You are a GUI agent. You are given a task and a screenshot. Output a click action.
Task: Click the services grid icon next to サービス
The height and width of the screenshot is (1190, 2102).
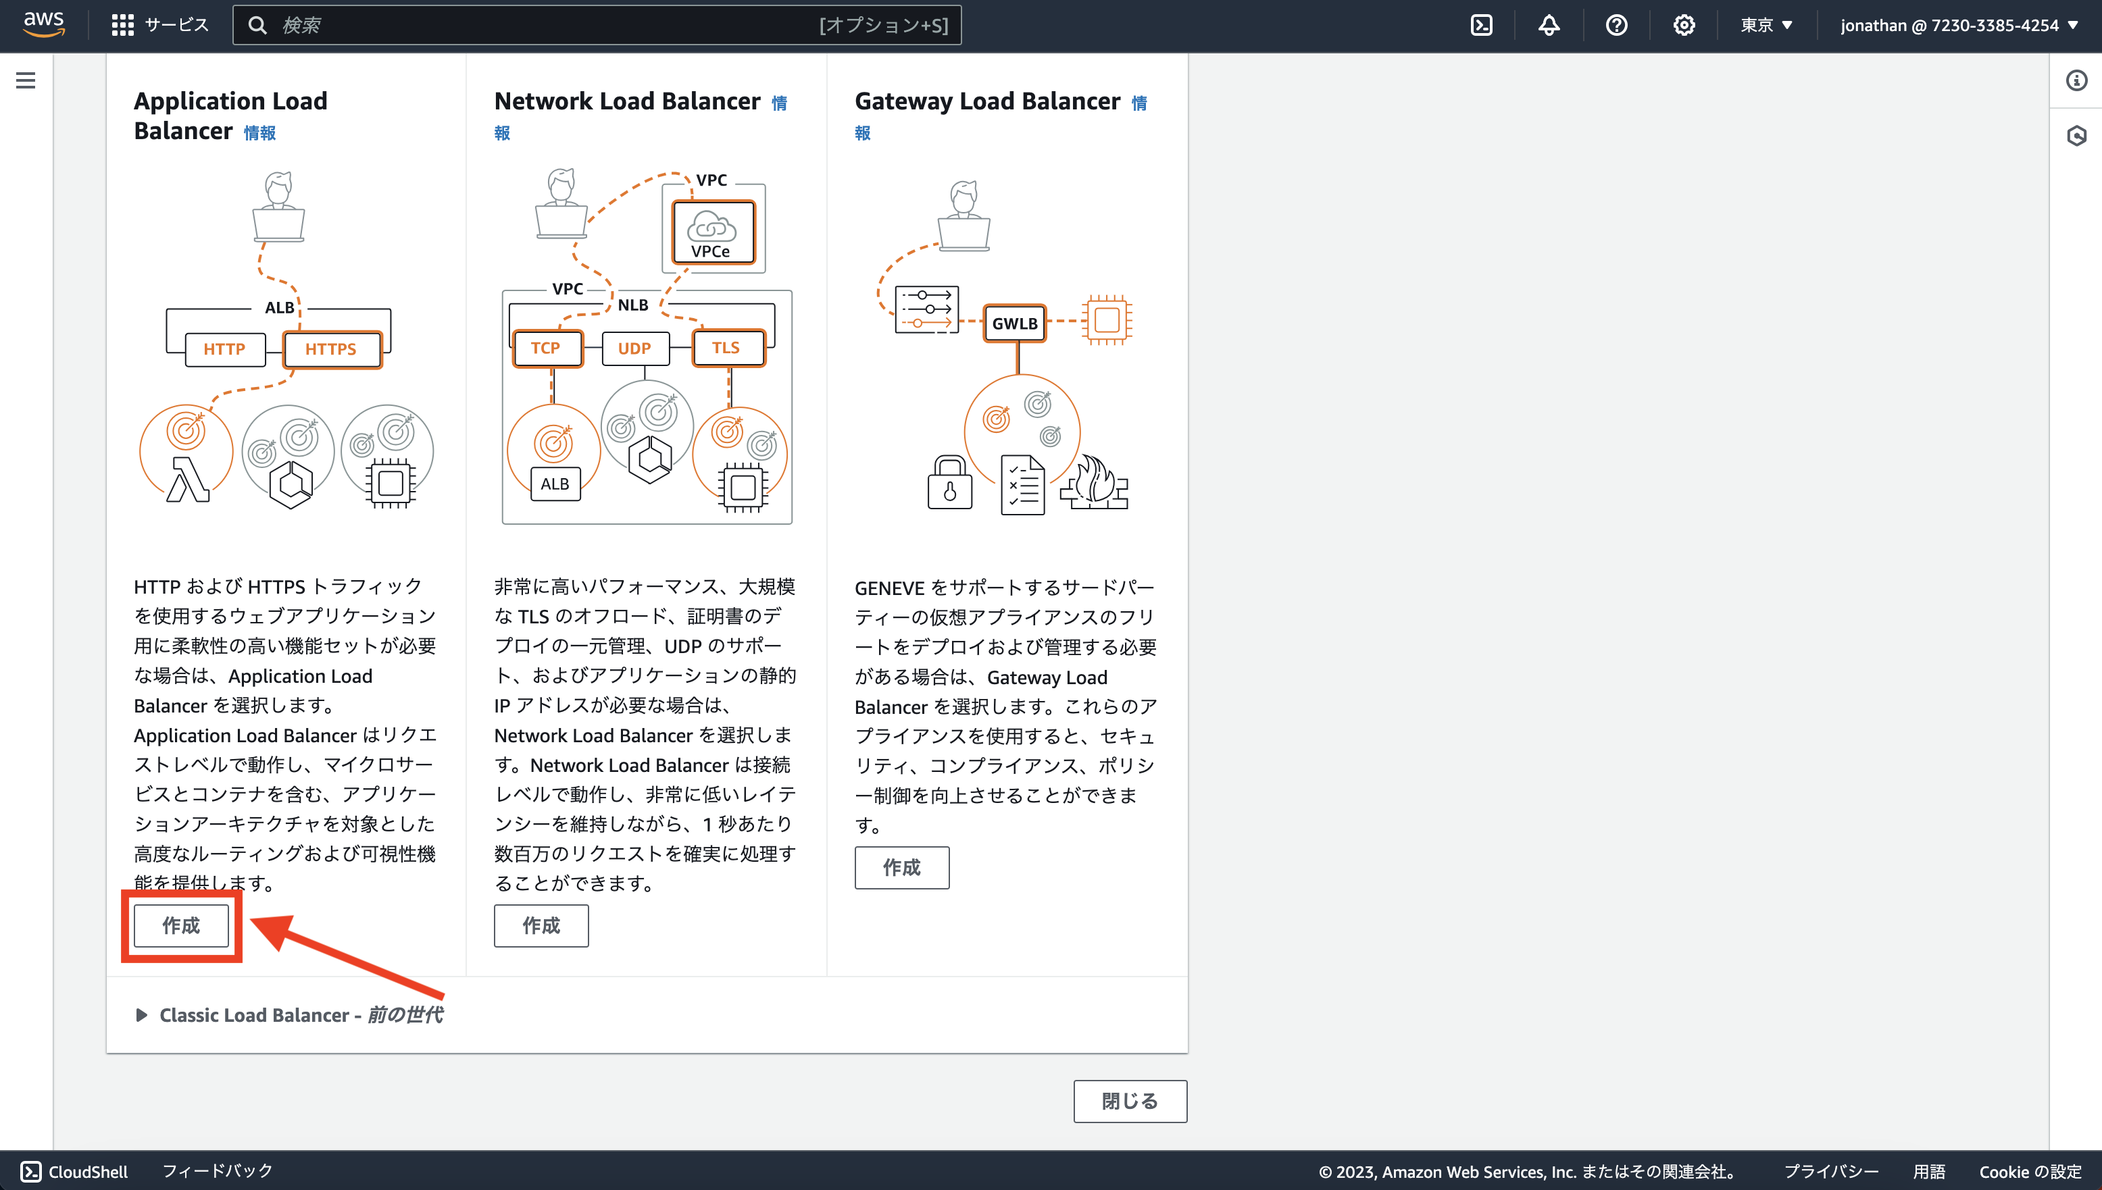123,24
